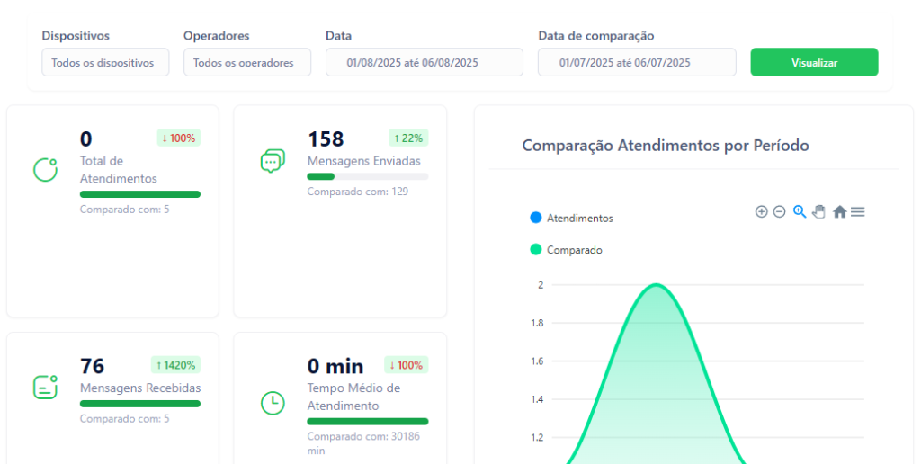The height and width of the screenshot is (464, 921).
Task: Open the chart hamburger menu
Action: point(857,212)
